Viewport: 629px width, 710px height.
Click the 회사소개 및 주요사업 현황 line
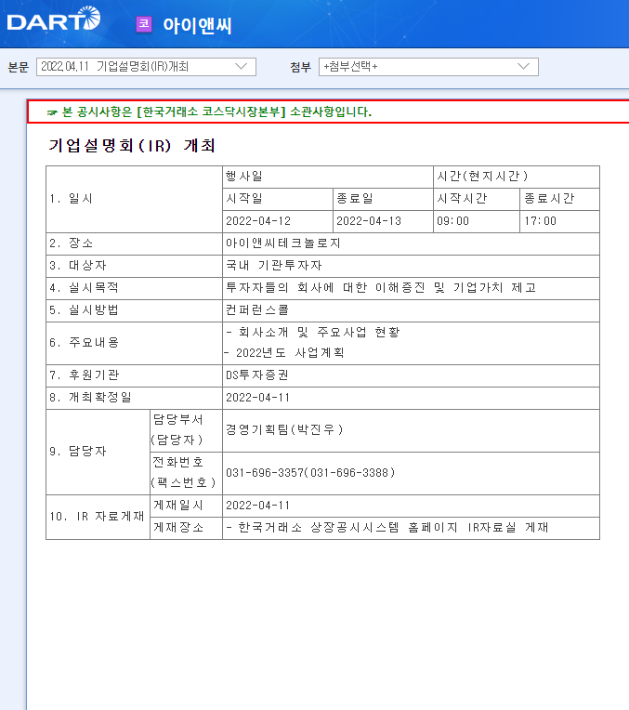click(x=313, y=333)
